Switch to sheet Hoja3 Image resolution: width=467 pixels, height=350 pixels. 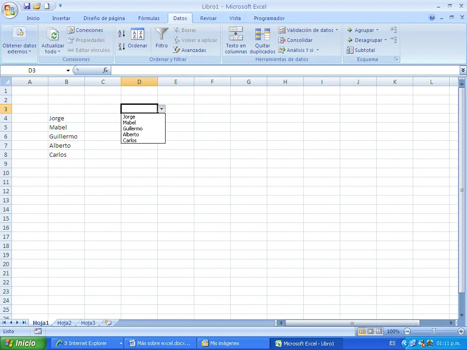pyautogui.click(x=88, y=323)
